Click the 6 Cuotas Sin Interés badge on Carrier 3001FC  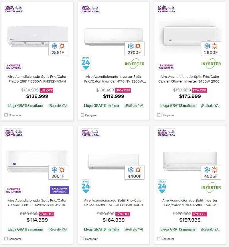pyautogui.click(x=13, y=191)
